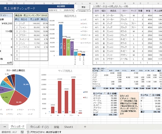
Task: Select ブラウン color cell in 4/4 パンツ row
Action: (125, 55)
